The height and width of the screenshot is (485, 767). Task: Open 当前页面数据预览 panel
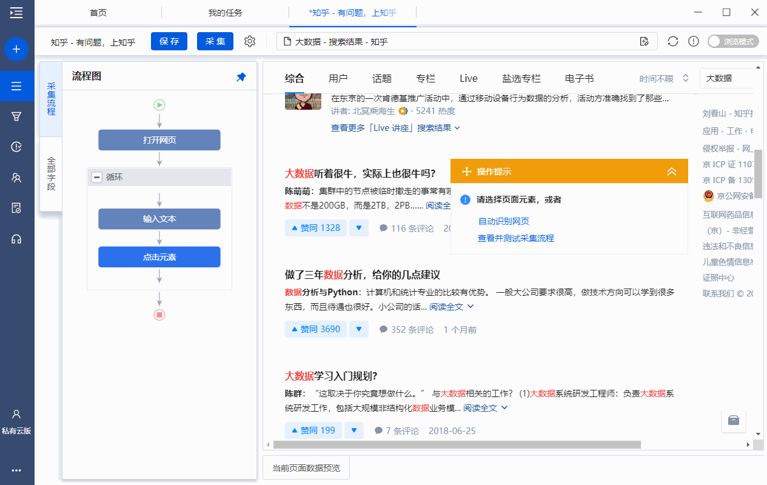[306, 468]
